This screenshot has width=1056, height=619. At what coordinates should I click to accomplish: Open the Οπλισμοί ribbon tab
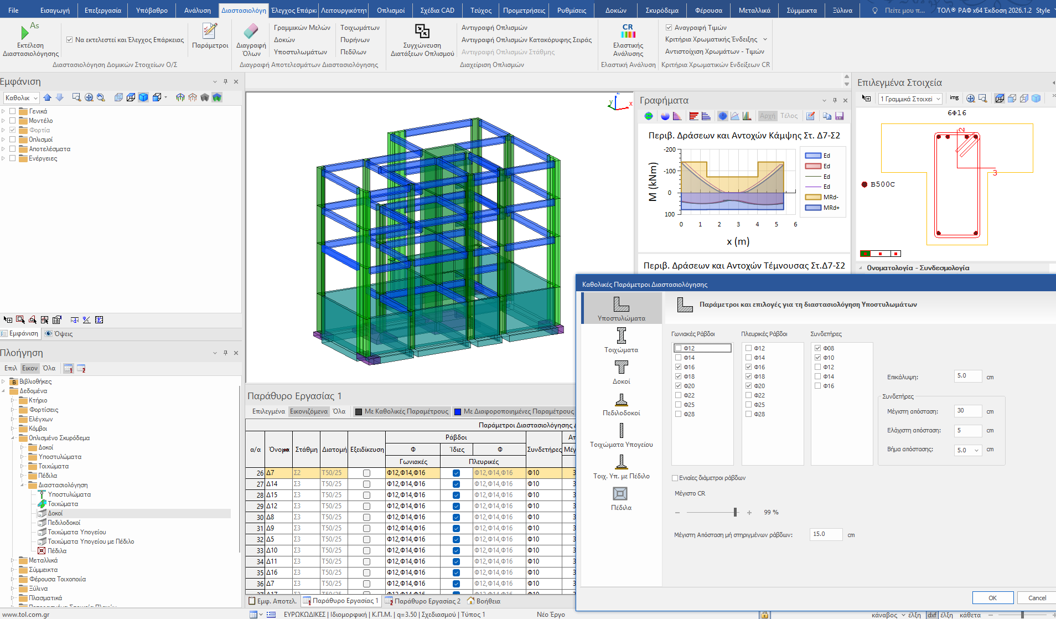coord(390,10)
